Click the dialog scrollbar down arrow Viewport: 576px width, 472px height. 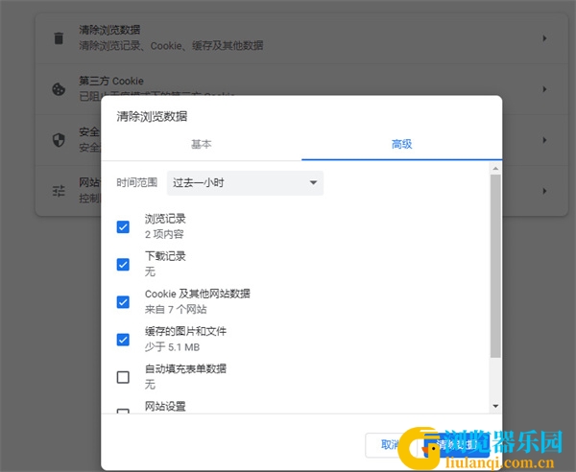(x=495, y=406)
